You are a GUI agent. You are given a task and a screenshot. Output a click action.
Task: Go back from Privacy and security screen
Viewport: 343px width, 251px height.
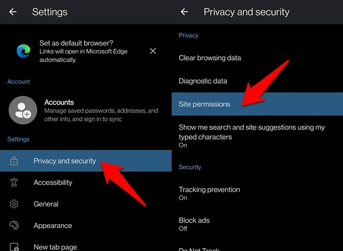[x=184, y=12]
